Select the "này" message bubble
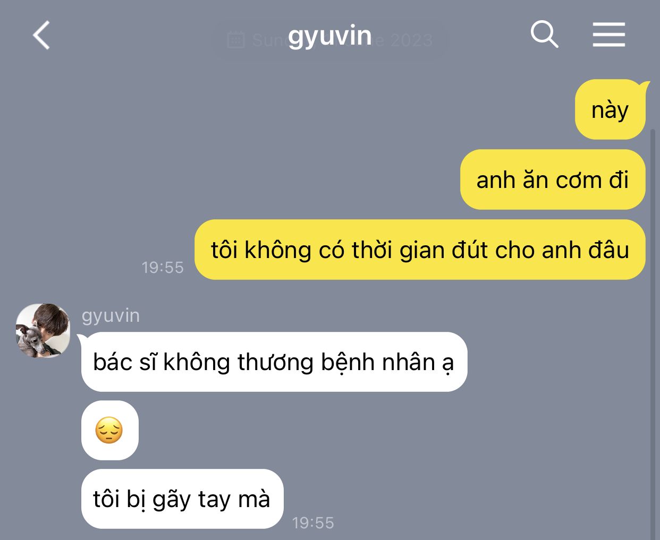 [x=610, y=110]
